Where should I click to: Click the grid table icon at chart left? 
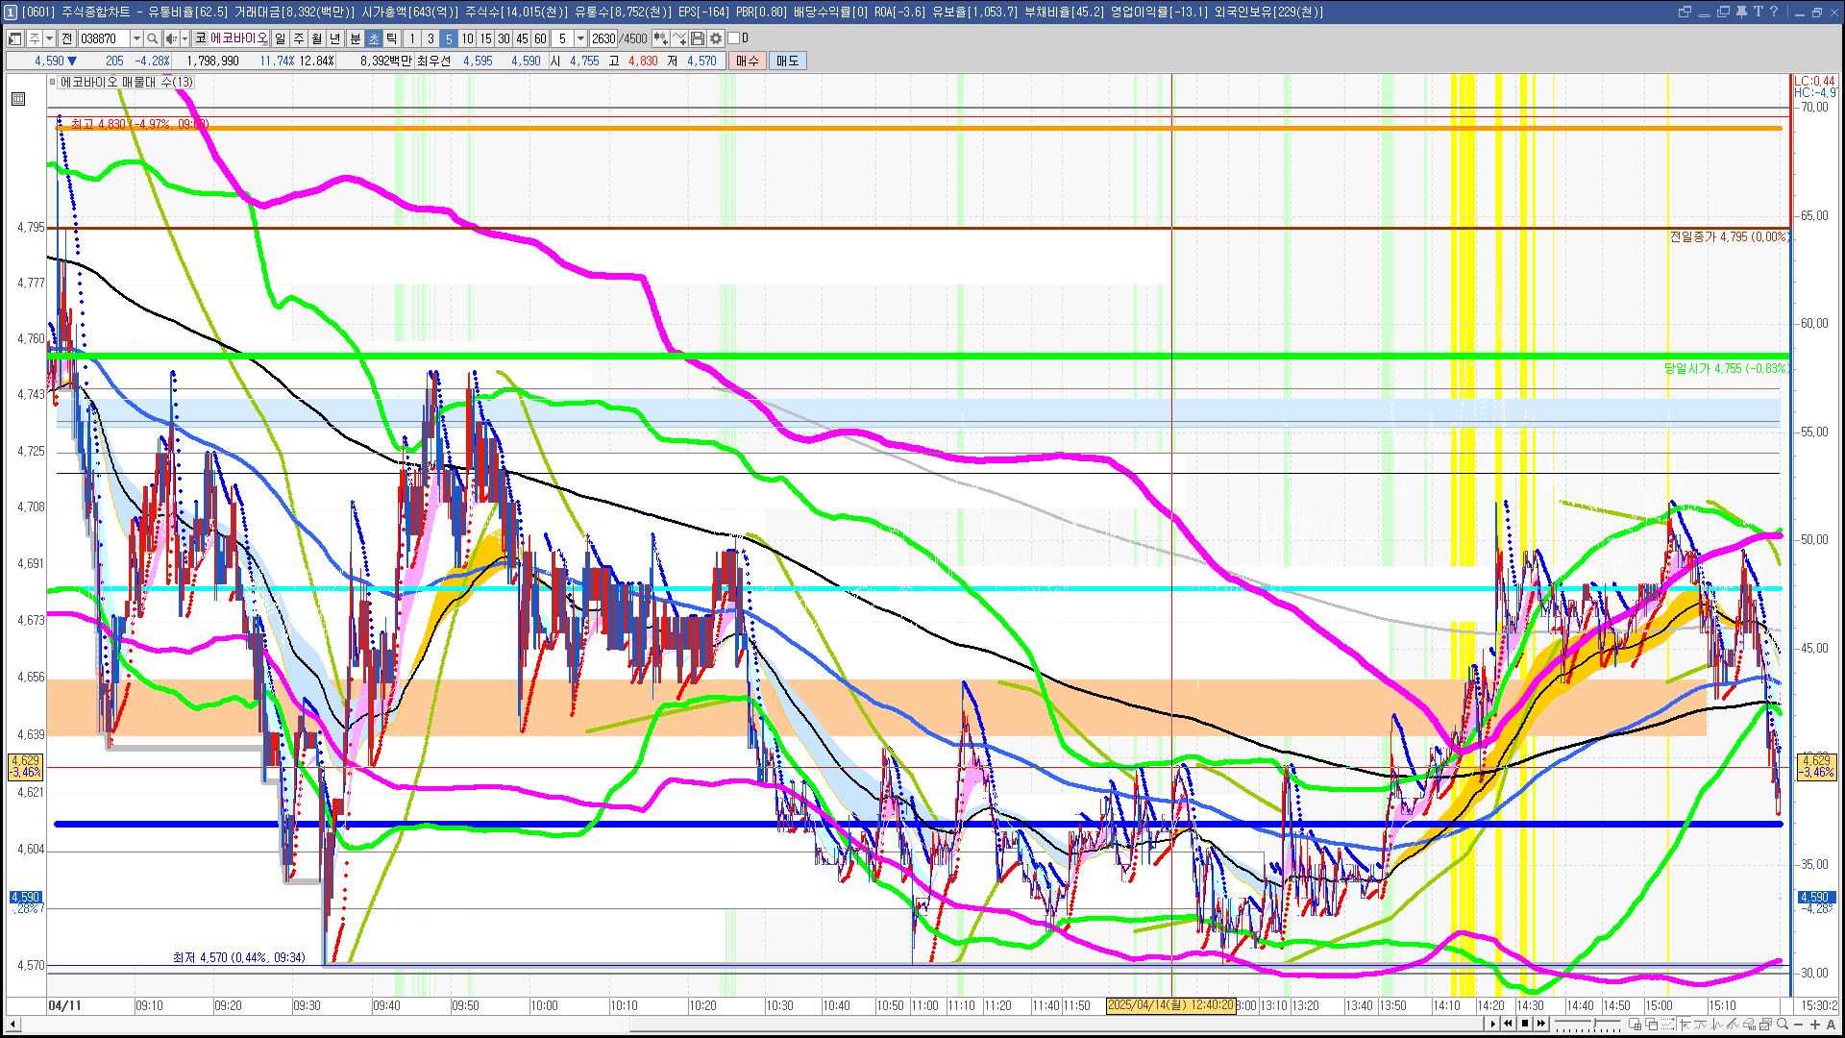tap(18, 99)
